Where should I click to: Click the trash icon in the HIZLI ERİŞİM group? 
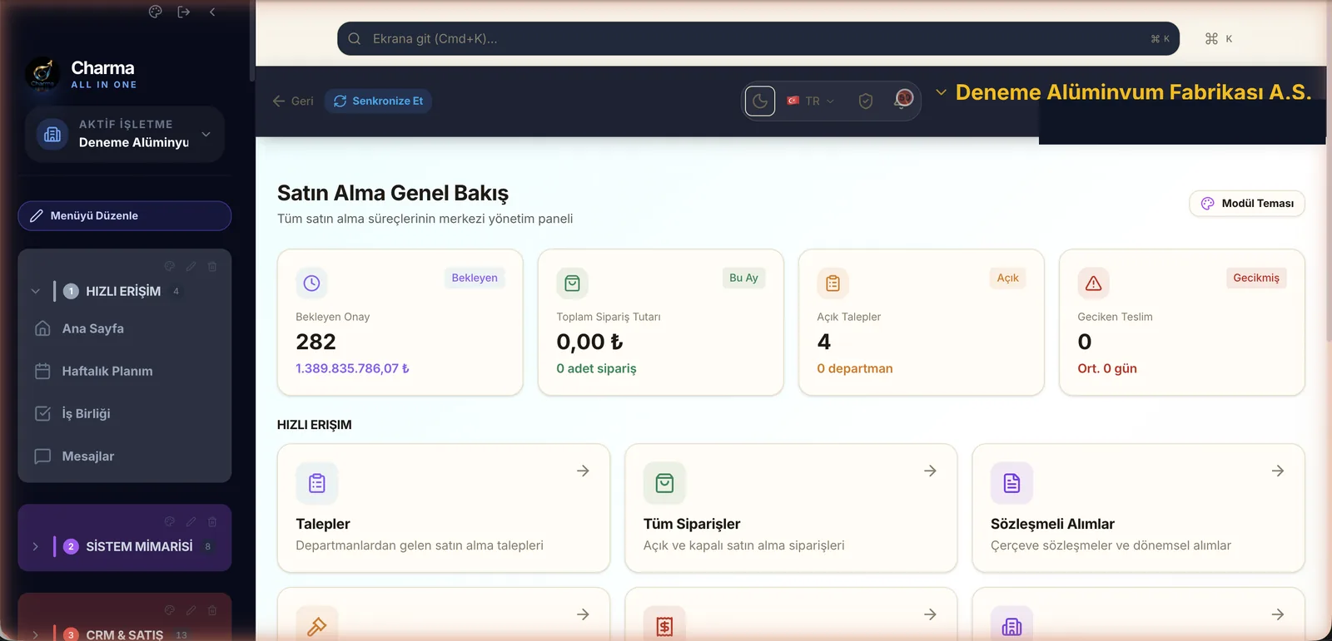(x=212, y=266)
